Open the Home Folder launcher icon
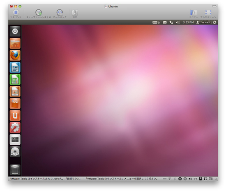226x193 pixels. coord(15,43)
